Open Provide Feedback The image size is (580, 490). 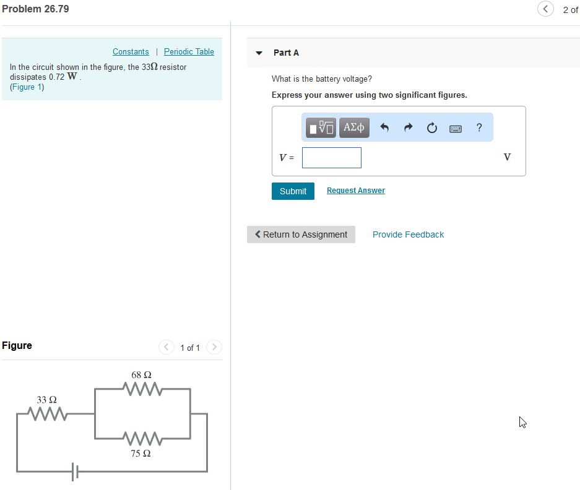[x=408, y=234]
